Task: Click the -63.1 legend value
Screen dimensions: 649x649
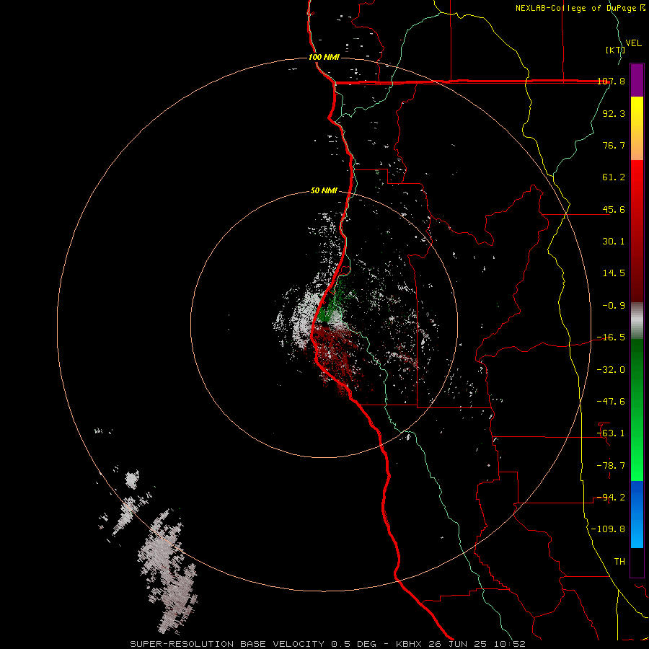Action: pos(611,433)
